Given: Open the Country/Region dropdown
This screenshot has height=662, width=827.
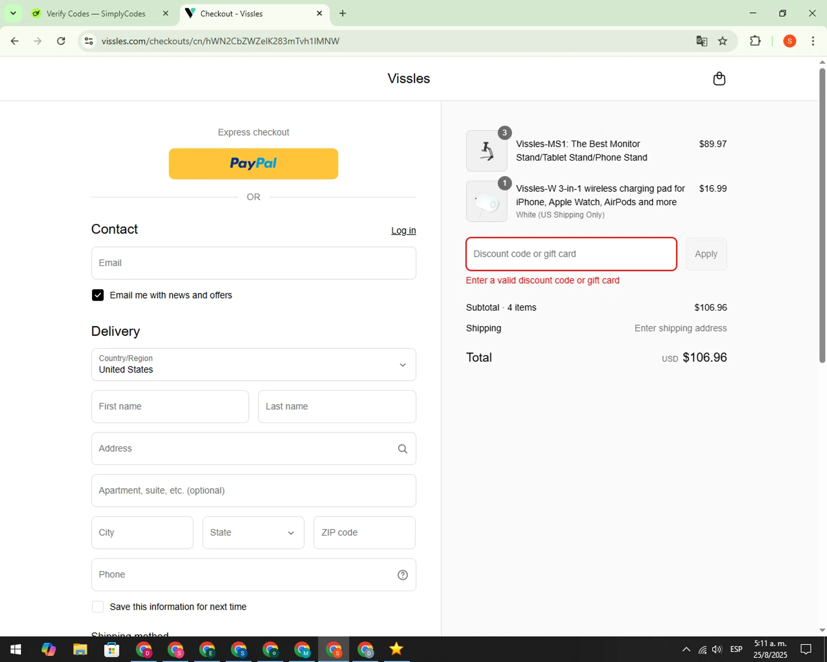Looking at the screenshot, I should tap(254, 364).
